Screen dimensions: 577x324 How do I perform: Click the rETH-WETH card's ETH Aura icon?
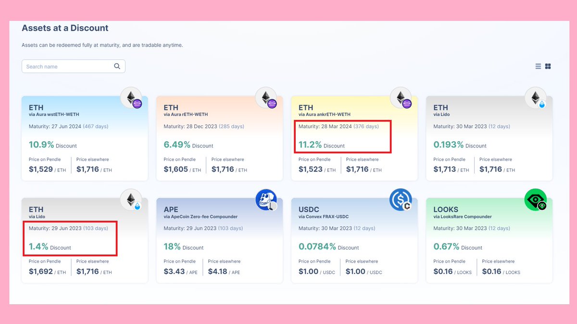(266, 98)
